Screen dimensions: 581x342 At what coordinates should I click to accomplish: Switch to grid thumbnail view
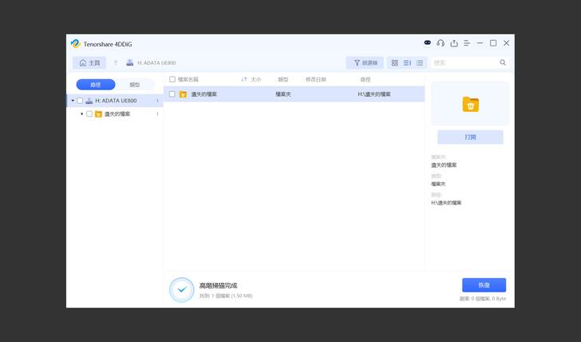tap(394, 63)
